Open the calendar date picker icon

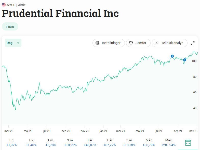tap(188, 142)
